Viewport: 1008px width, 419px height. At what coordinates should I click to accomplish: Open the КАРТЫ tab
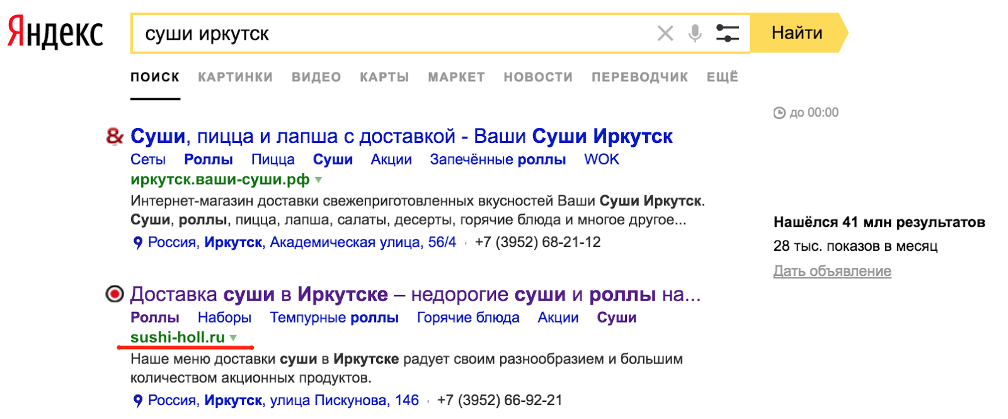tap(384, 77)
